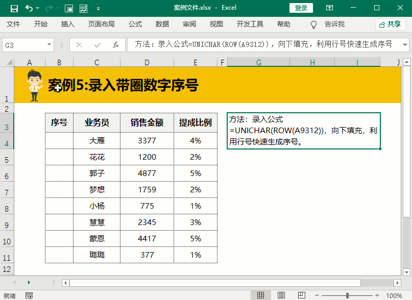
Task: Open the 开发工具 ribbon tab
Action: 250,24
